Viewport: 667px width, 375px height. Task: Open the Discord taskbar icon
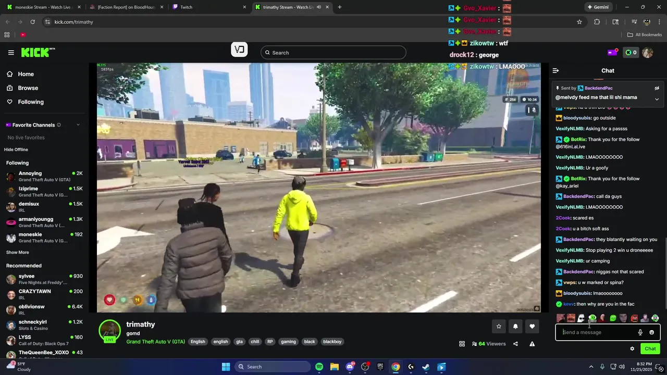tap(350, 367)
